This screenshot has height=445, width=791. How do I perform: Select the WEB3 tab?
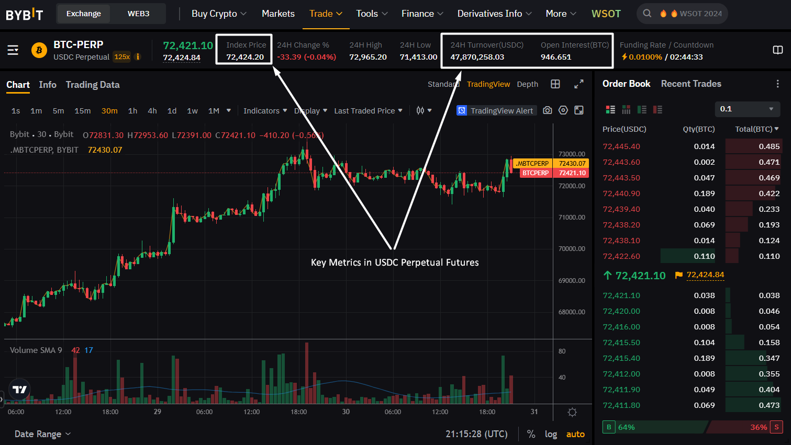[x=138, y=14]
